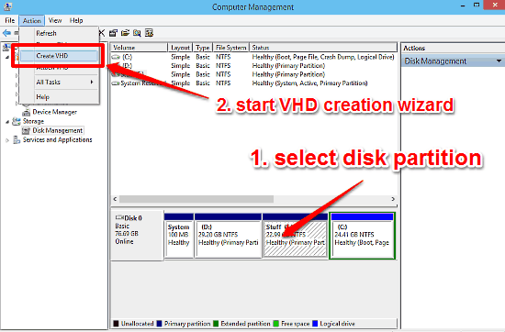Click the Boot, Page File status text of C:
505x332 pixels.
(x=323, y=57)
